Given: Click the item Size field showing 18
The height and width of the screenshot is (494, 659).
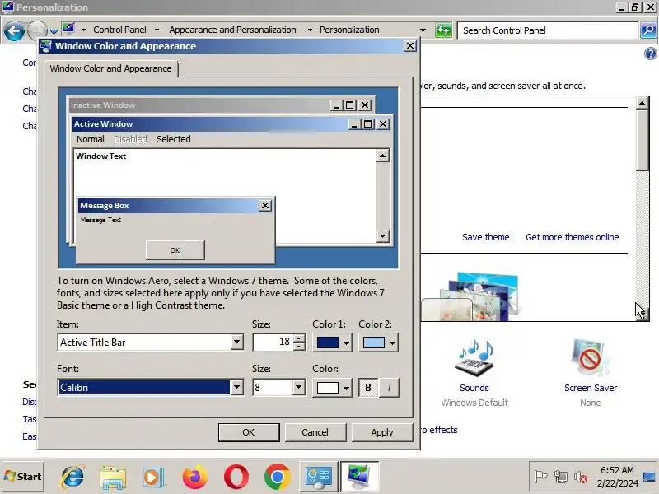Looking at the screenshot, I should 273,343.
